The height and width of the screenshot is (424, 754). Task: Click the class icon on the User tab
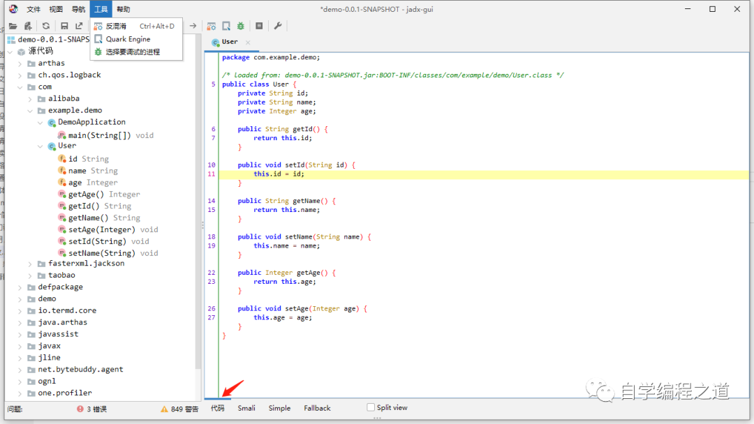click(x=216, y=43)
